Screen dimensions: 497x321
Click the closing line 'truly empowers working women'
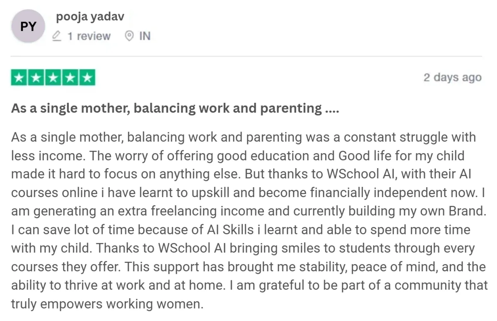pos(107,304)
